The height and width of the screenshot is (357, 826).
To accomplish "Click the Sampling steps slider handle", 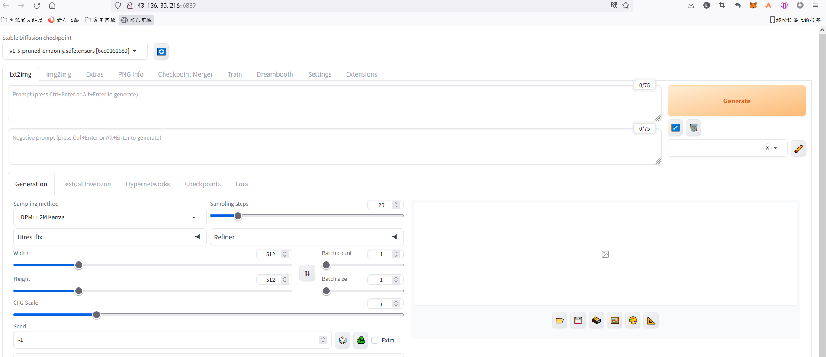I will 238,216.
